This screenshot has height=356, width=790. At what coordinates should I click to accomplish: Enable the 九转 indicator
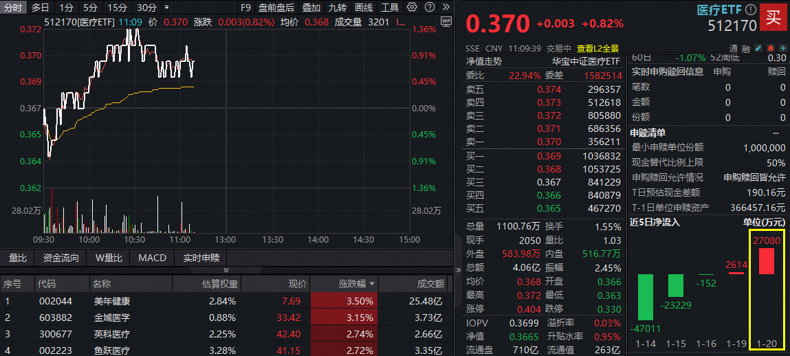tap(337, 8)
